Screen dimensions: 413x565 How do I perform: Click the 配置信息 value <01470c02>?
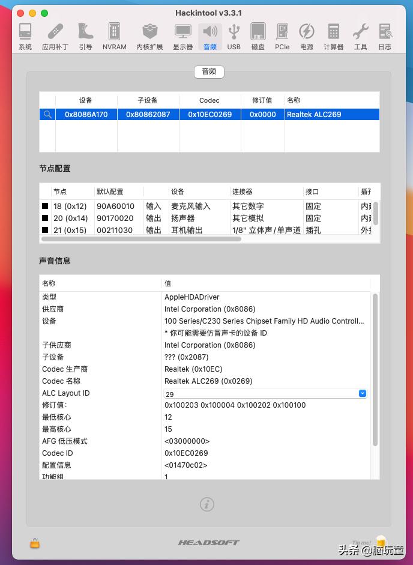coord(186,465)
